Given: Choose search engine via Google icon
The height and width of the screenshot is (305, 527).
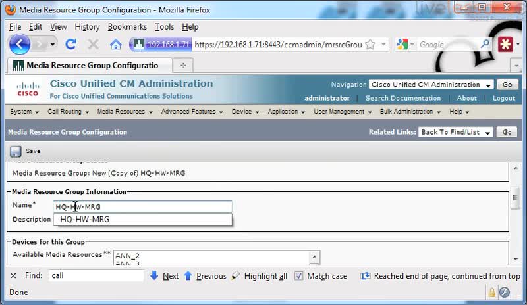Looking at the screenshot, I should (402, 44).
